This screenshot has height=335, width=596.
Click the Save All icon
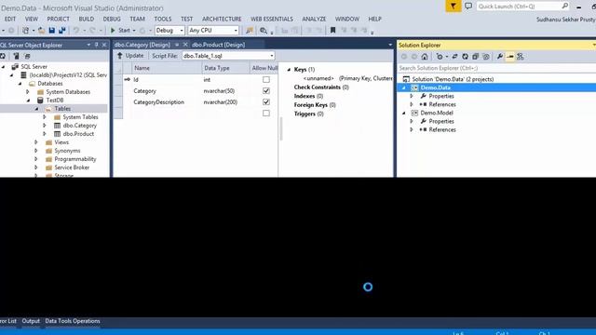(x=61, y=31)
